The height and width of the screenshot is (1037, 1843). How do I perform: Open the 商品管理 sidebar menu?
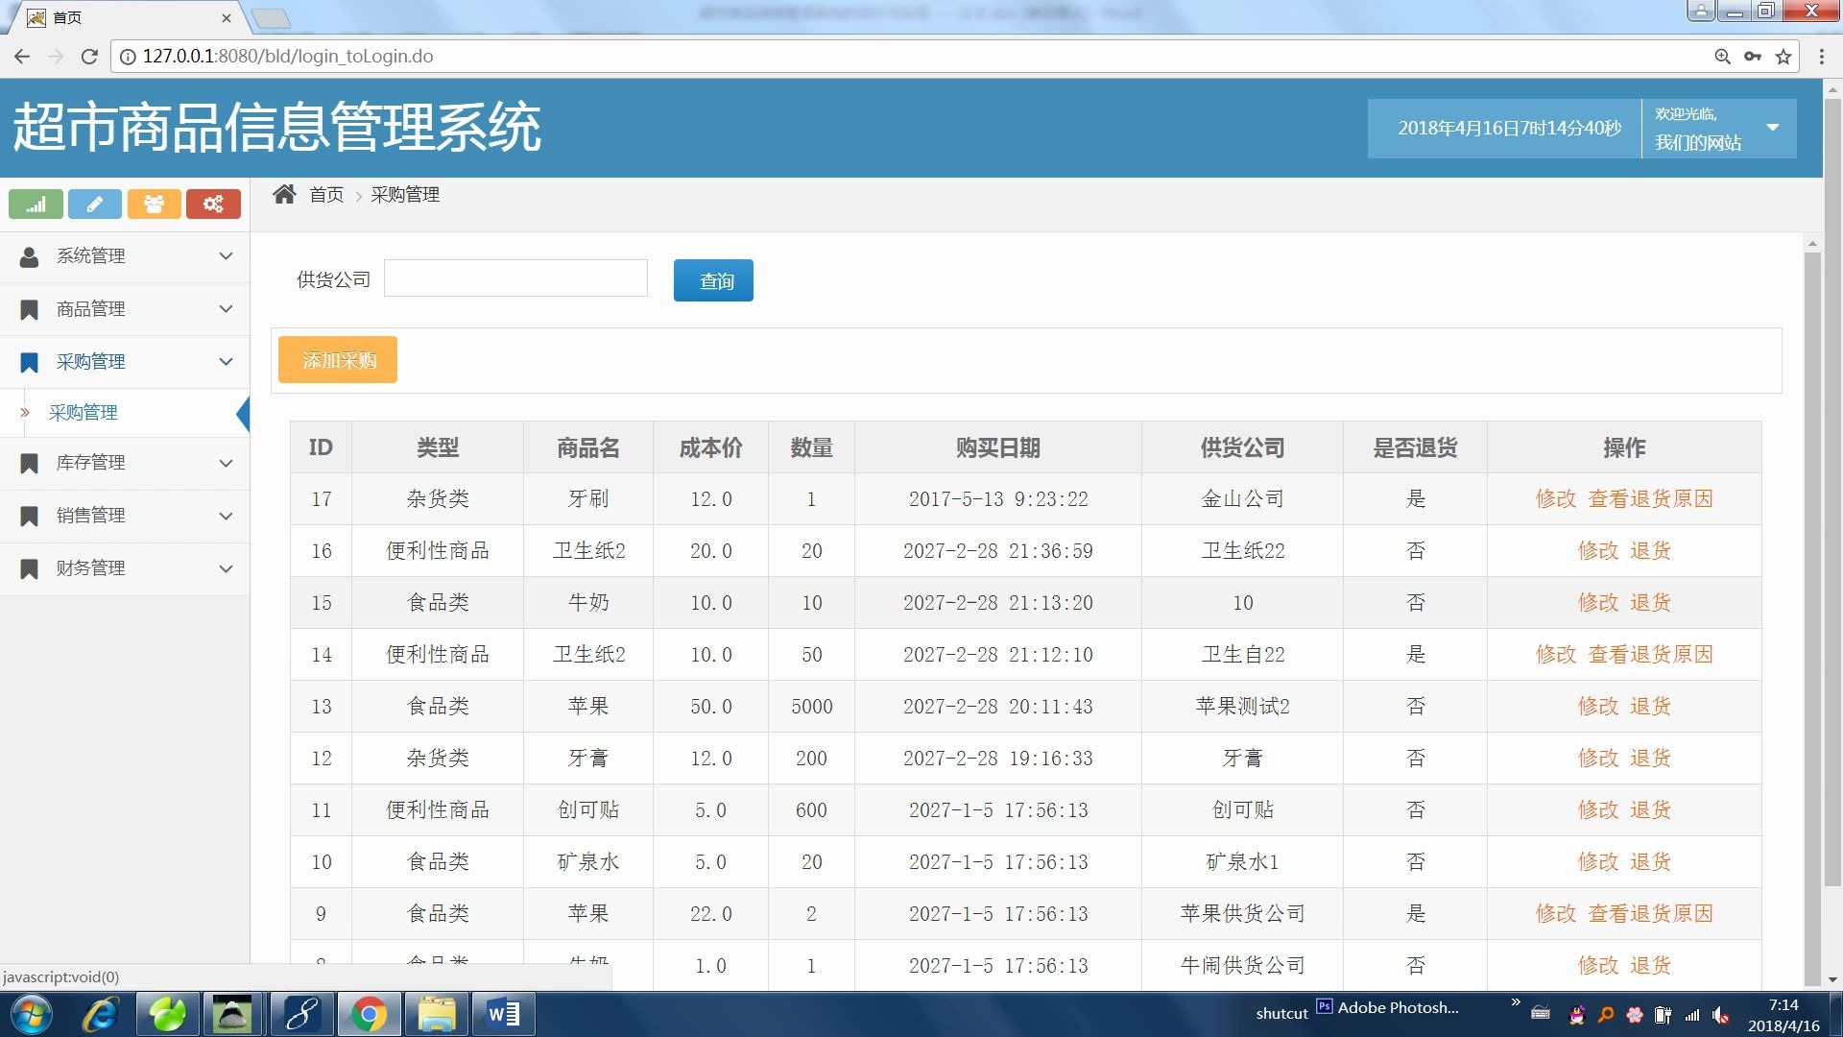[125, 309]
